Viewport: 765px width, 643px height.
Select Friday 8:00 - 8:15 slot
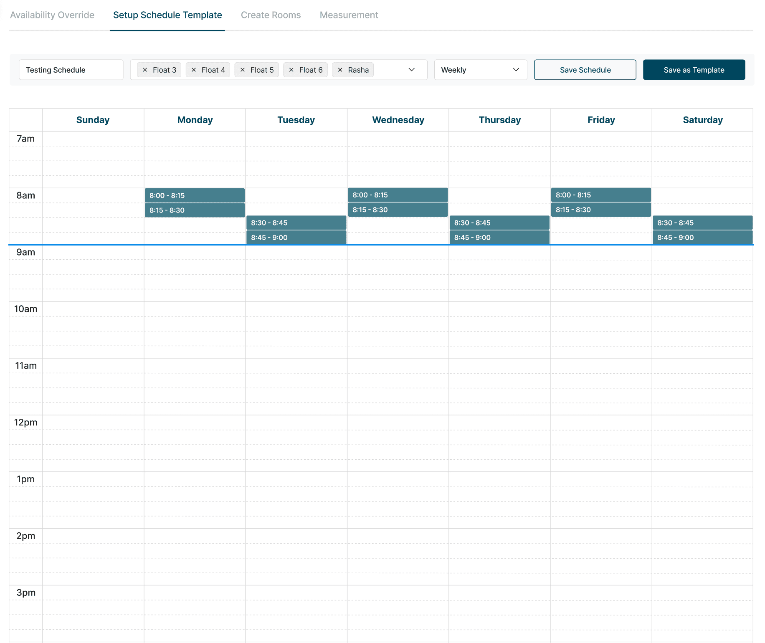(x=601, y=195)
